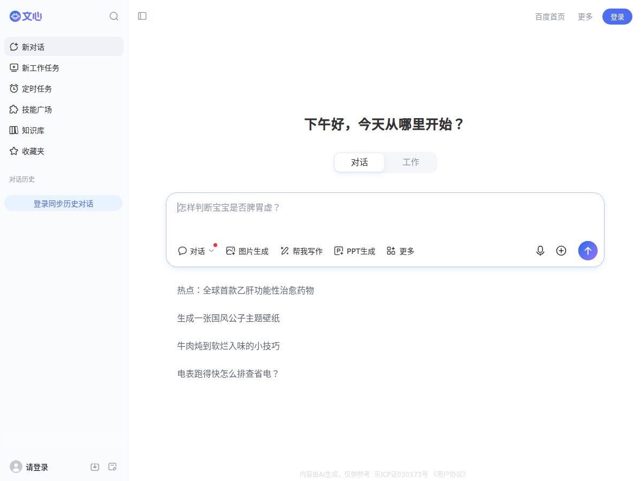The height and width of the screenshot is (481, 642).
Task: Click the 对话历史 section label
Action: [22, 179]
